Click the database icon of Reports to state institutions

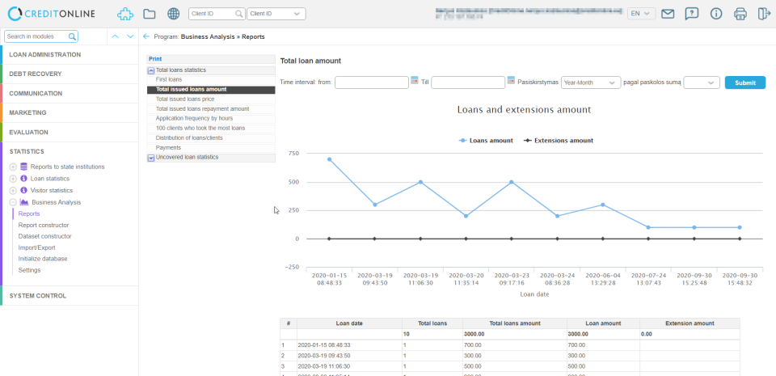[23, 167]
